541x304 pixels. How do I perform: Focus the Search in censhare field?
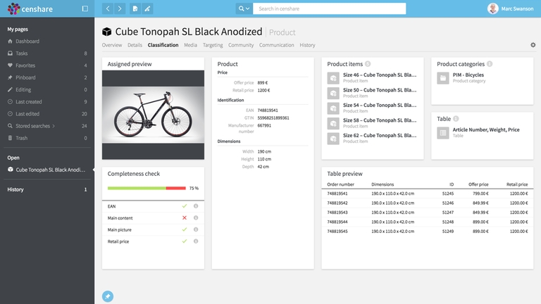tap(329, 8)
